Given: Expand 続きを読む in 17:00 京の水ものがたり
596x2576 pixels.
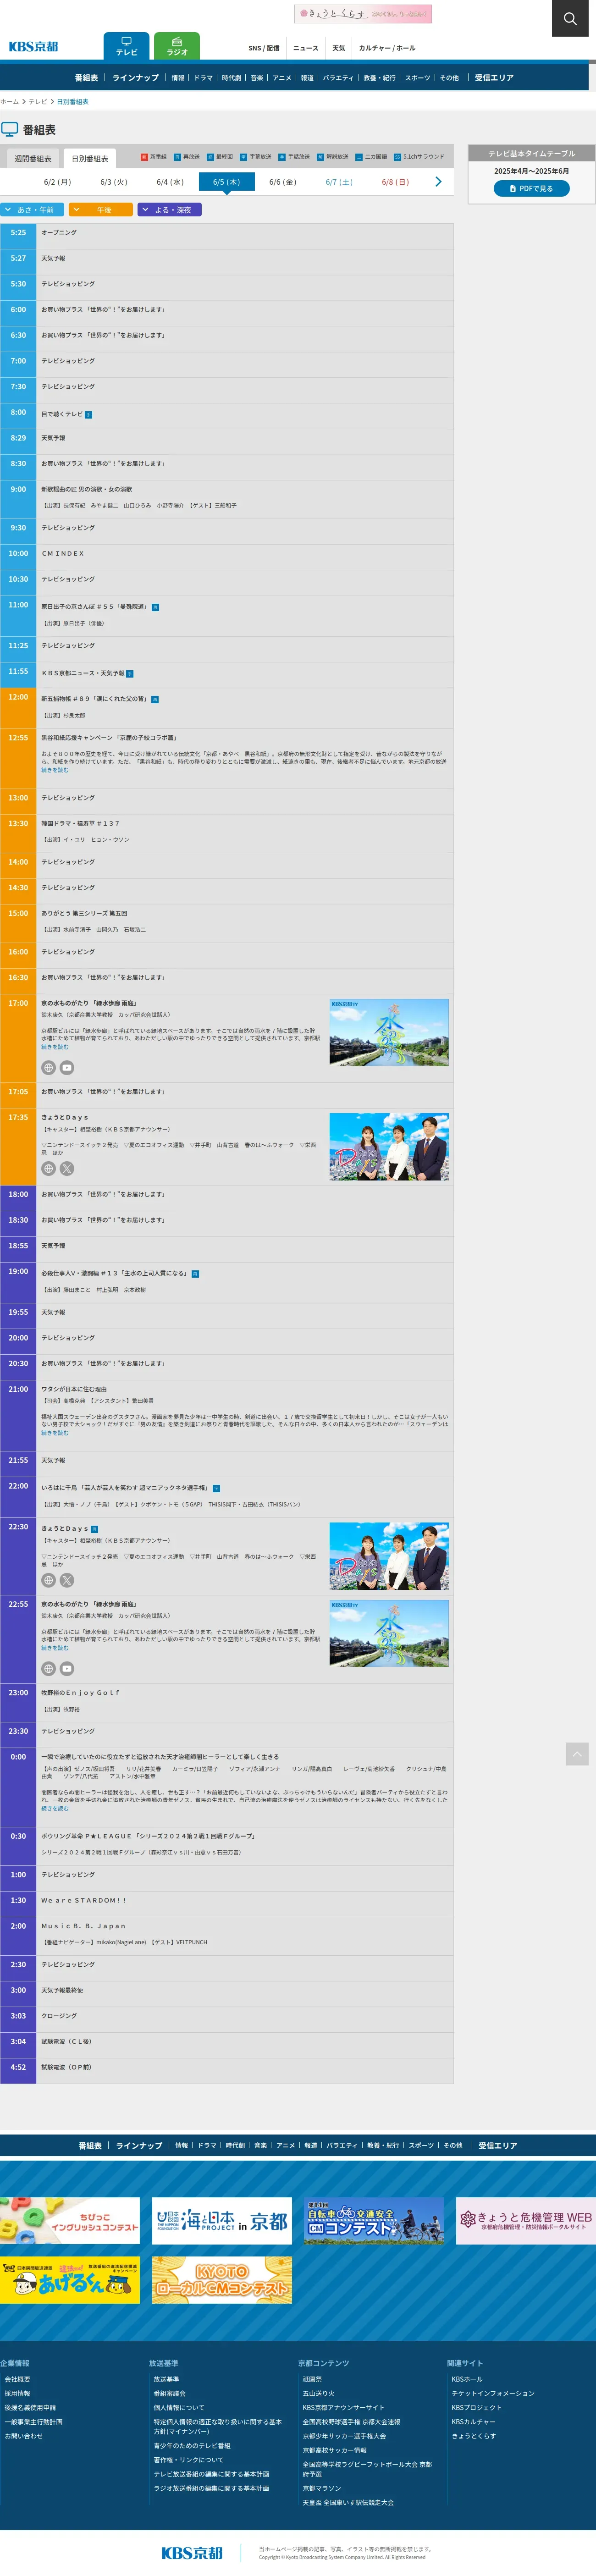Looking at the screenshot, I should coord(55,1047).
